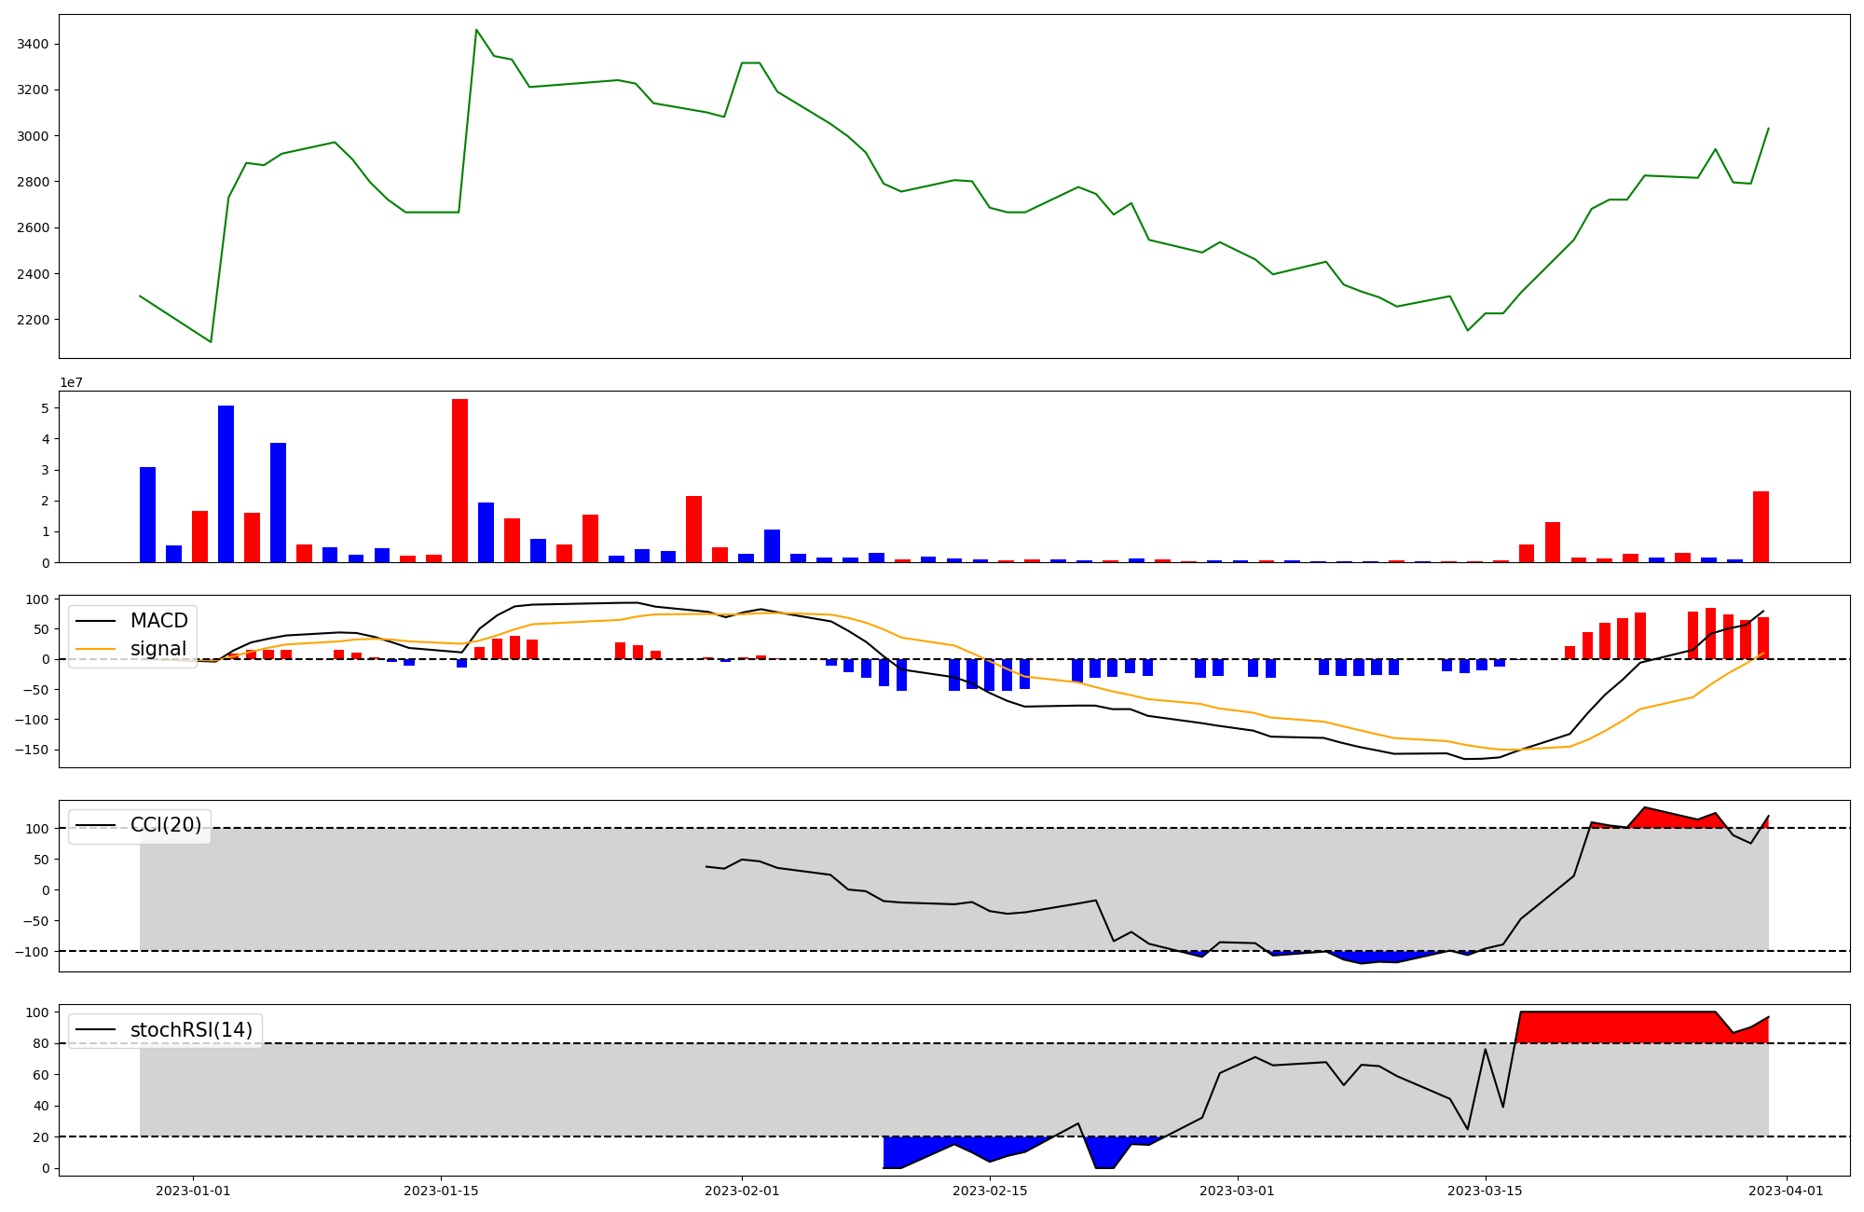Select the CCI(20) legend entry
The width and height of the screenshot is (1864, 1212).
coord(165,825)
